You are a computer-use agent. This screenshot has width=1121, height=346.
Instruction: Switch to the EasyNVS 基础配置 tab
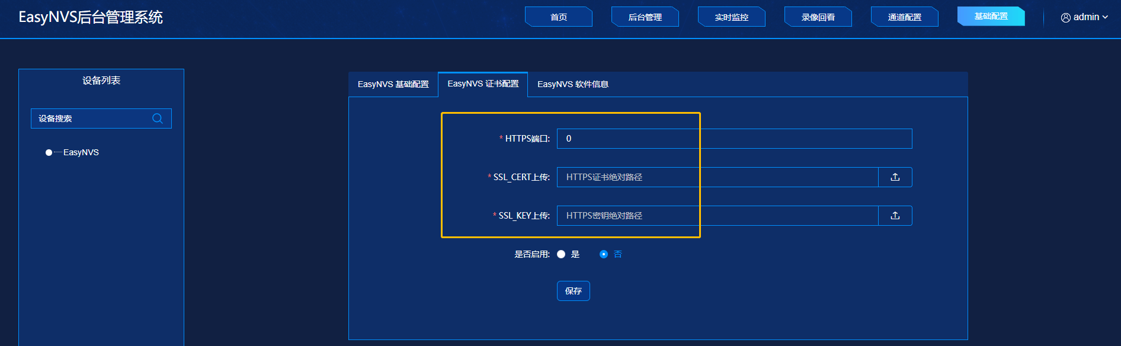[393, 84]
